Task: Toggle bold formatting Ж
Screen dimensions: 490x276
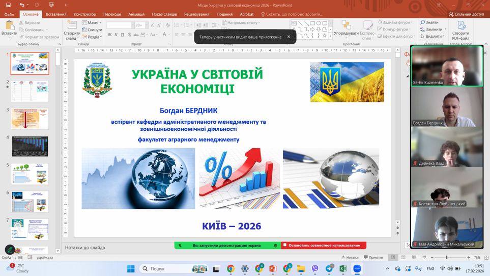Action: point(109,35)
